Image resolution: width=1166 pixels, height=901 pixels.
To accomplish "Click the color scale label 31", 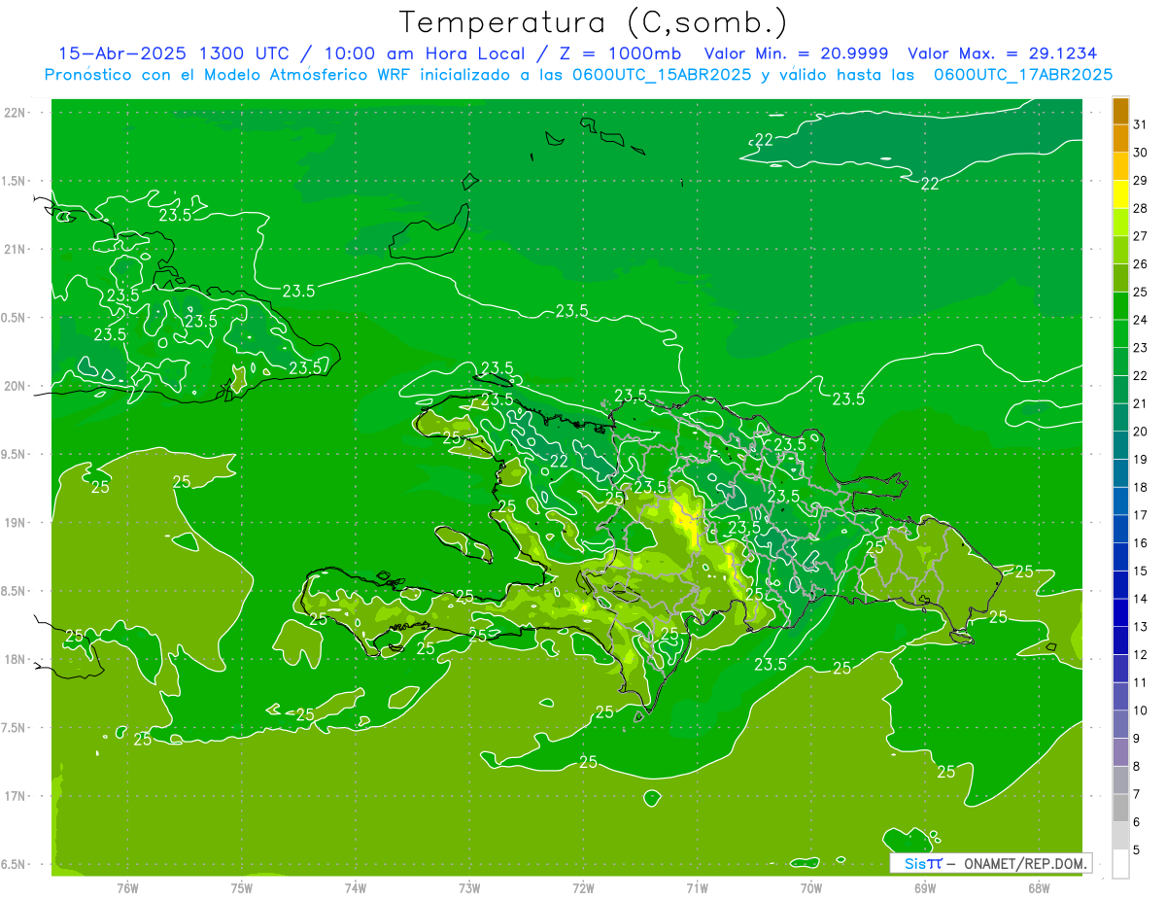I will pos(1141,124).
